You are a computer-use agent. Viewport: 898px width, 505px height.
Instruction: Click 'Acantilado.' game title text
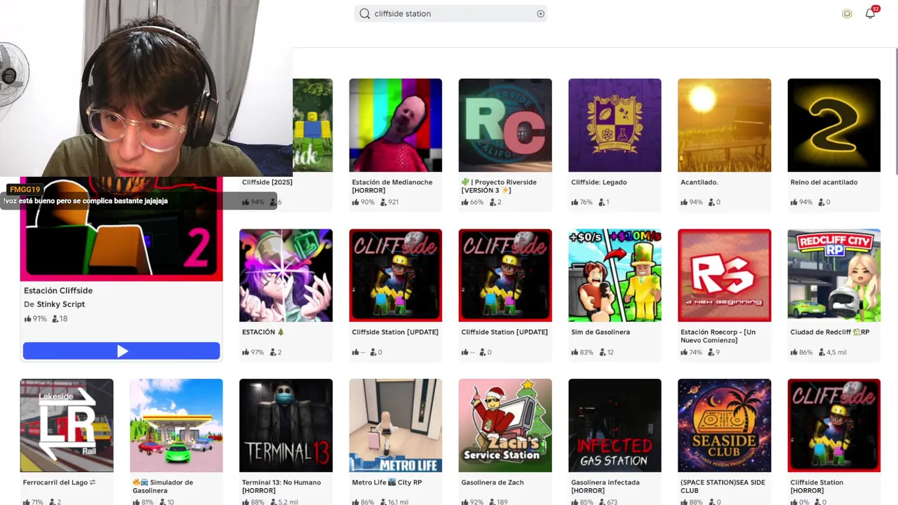tap(699, 182)
